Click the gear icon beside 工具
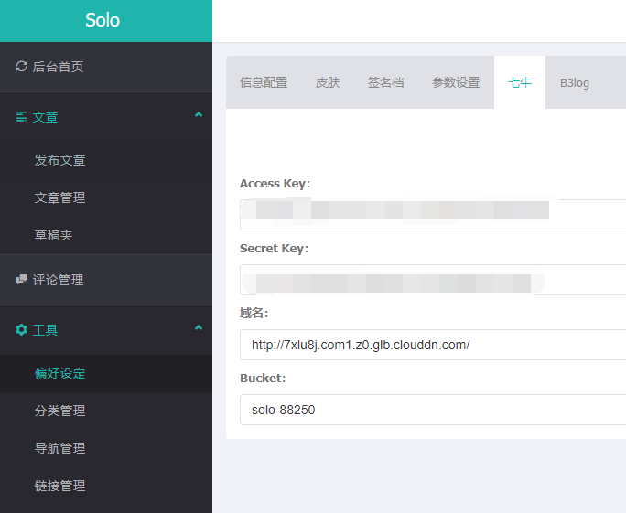 point(22,330)
